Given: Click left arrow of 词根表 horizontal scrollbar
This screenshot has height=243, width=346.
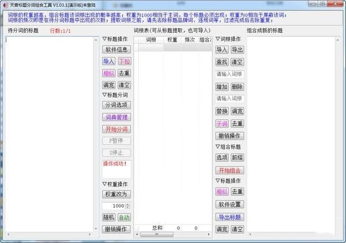Looking at the screenshot, I should [137, 234].
